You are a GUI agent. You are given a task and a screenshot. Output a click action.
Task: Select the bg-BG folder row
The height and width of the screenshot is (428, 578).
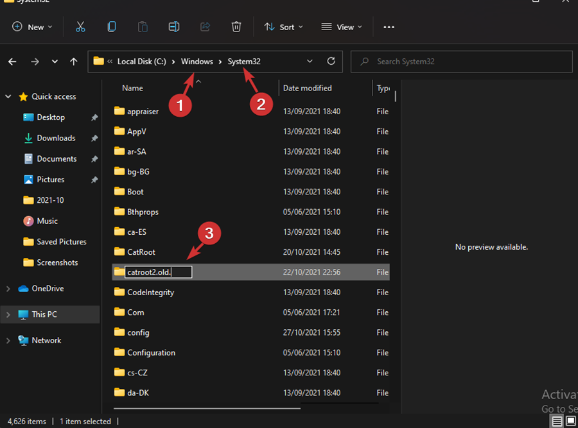250,171
